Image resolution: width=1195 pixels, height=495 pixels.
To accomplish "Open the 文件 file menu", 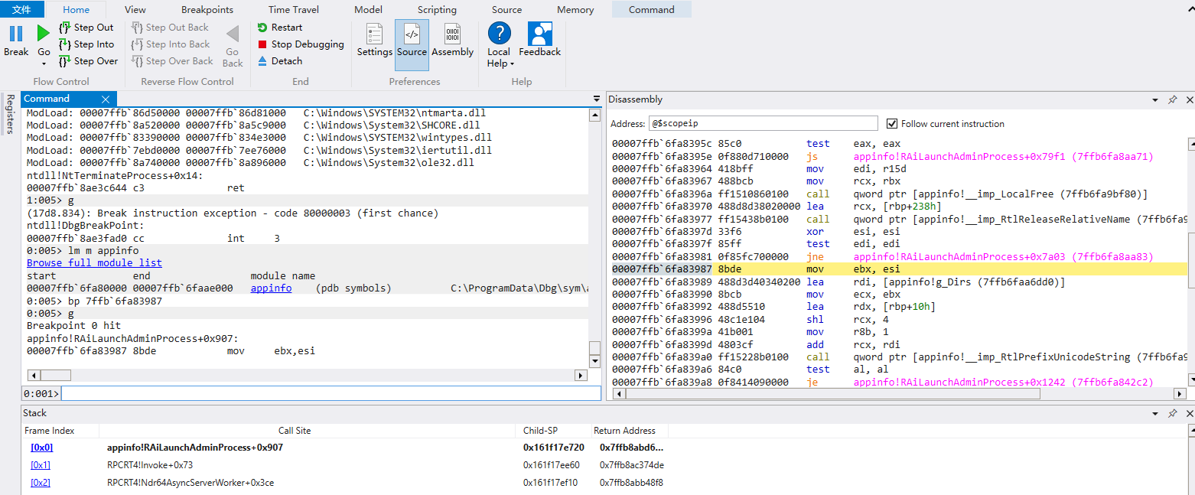I will pyautogui.click(x=22, y=9).
